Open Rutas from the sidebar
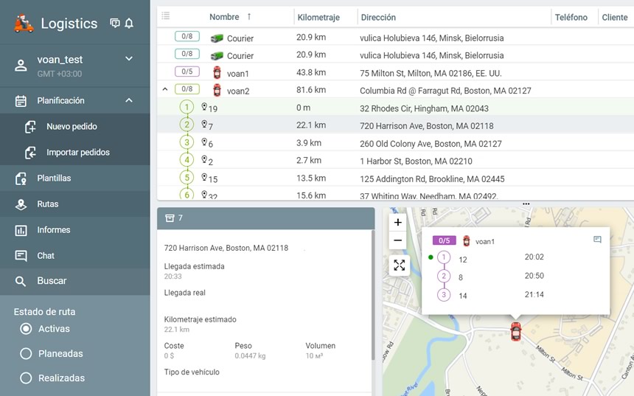This screenshot has width=634, height=396. pyautogui.click(x=48, y=204)
